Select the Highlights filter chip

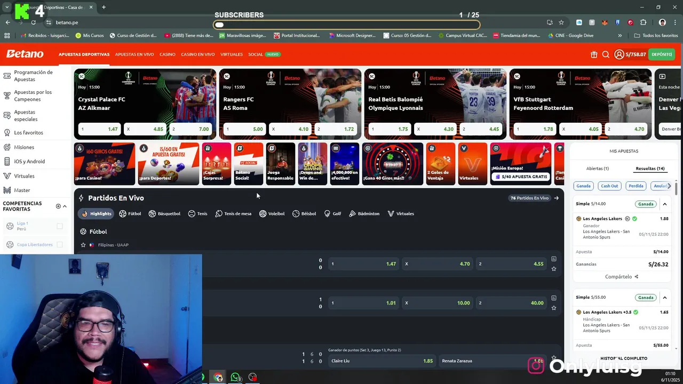click(x=96, y=214)
